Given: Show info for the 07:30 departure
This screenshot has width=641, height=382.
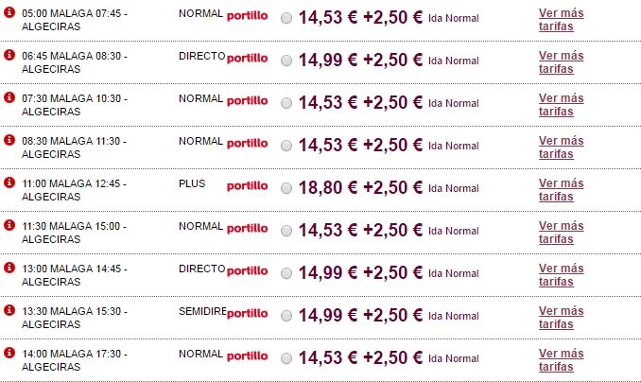Looking at the screenshot, I should tap(9, 97).
